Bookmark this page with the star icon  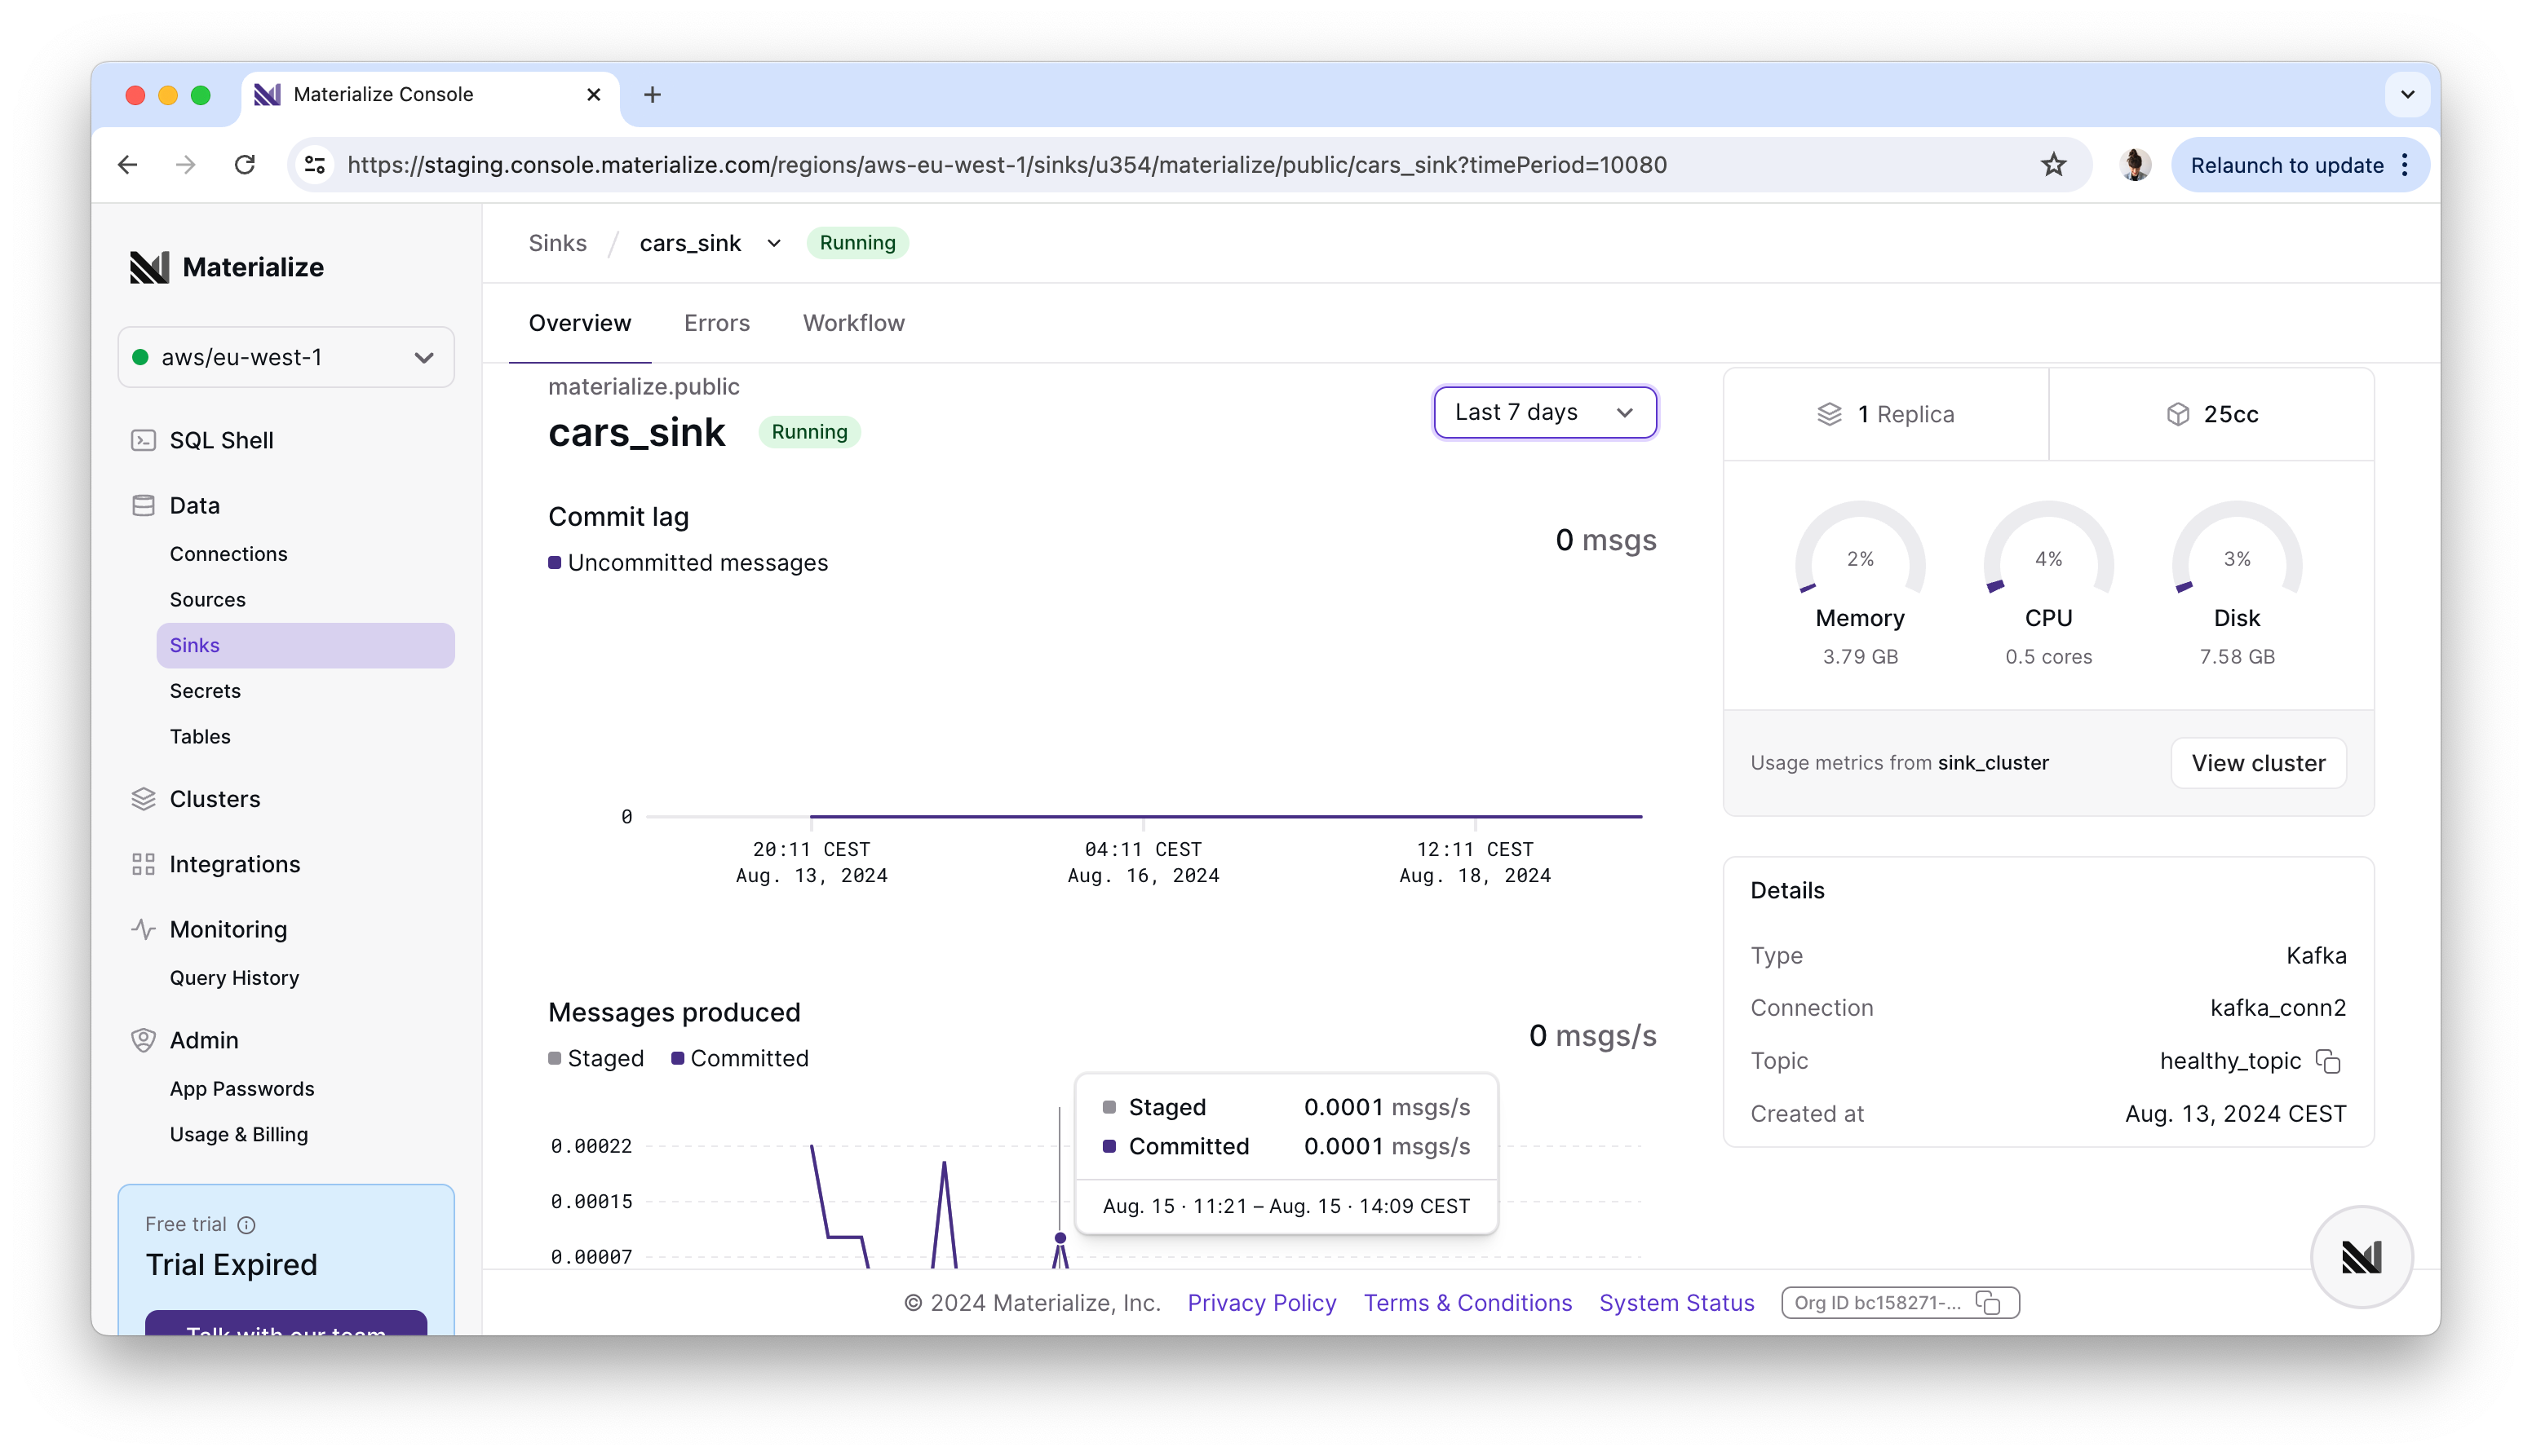coord(2053,165)
